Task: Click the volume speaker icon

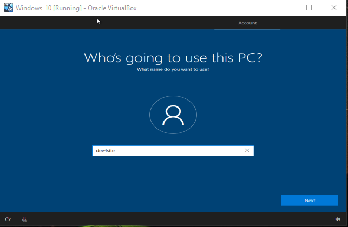Action: click(x=338, y=219)
